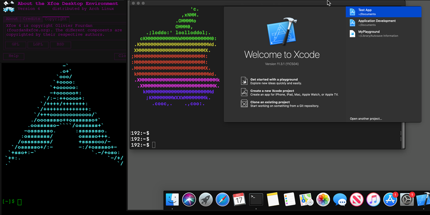
Task: Click 'Open another project...' link
Action: [366, 119]
